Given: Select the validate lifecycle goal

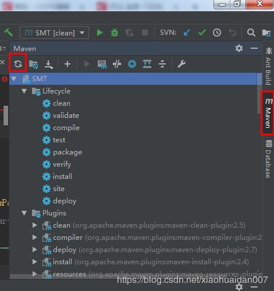Looking at the screenshot, I should click(61, 116).
